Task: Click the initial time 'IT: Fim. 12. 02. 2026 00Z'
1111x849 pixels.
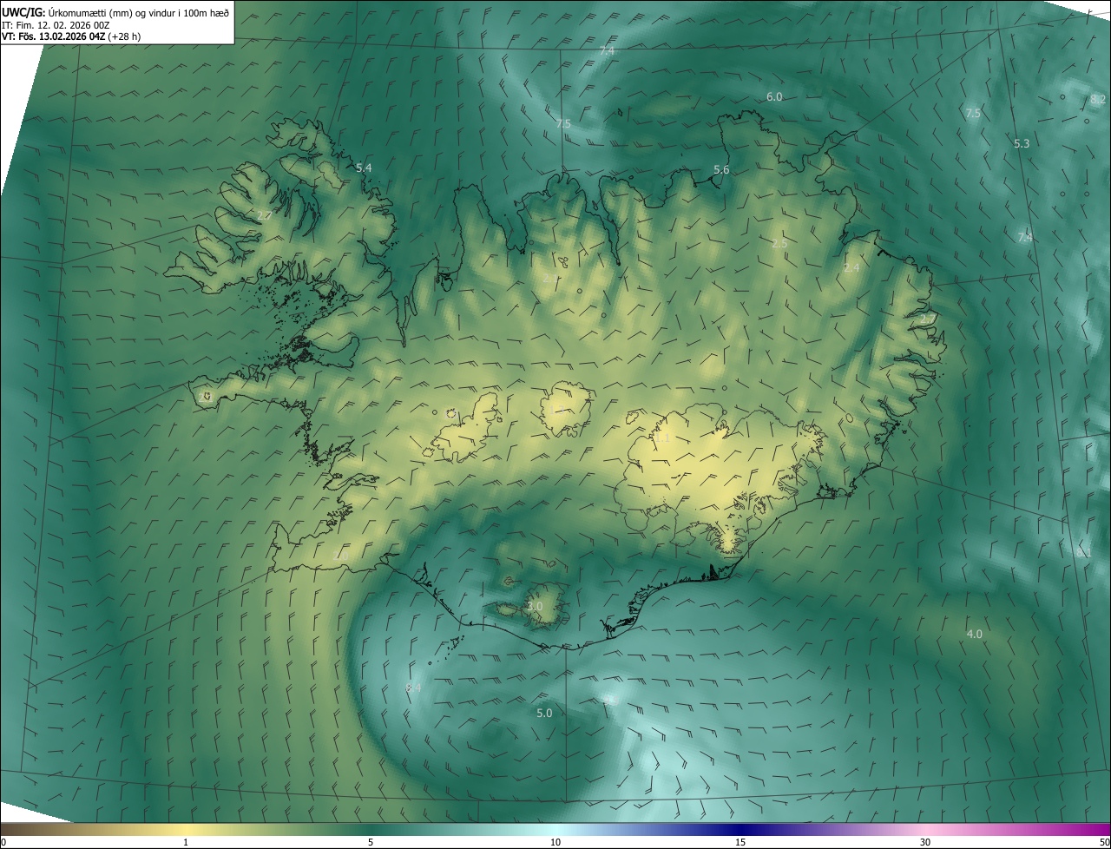Action: point(56,25)
